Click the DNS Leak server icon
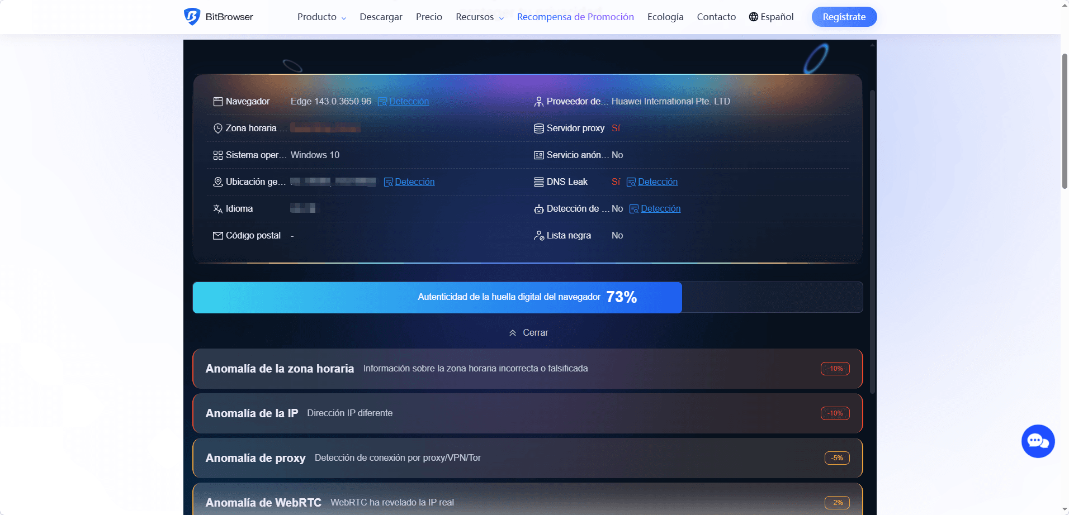1069x515 pixels. click(x=538, y=182)
